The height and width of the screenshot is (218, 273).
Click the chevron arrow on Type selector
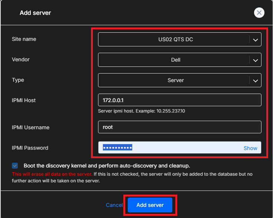coord(255,80)
